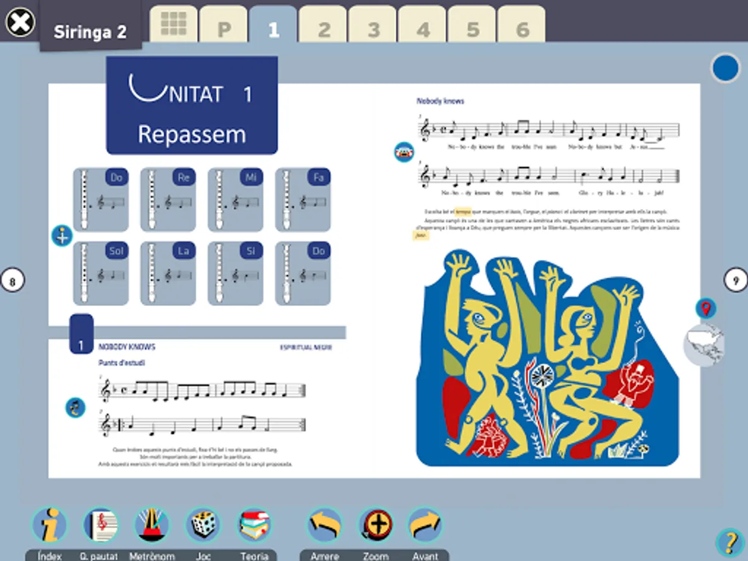The height and width of the screenshot is (561, 748).
Task: Switch to unit tab 4
Action: tap(423, 24)
